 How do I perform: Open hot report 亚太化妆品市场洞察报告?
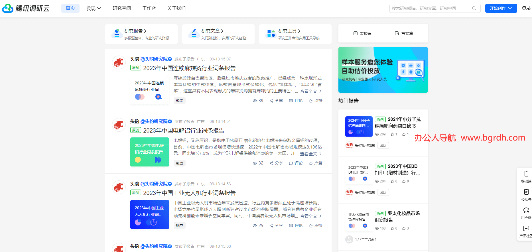(398, 217)
